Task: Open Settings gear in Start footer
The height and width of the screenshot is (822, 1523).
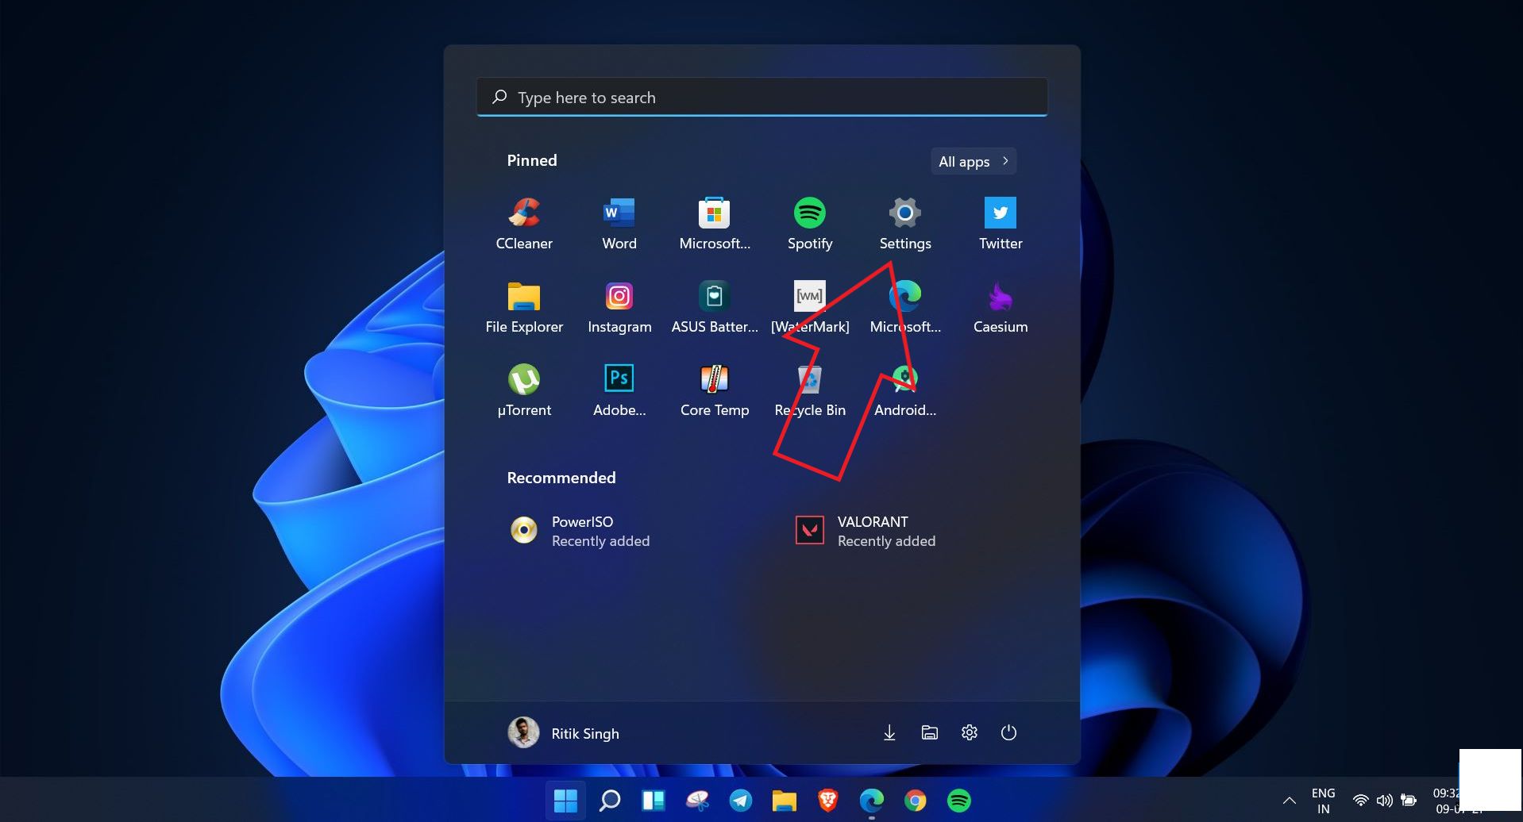Action: tap(969, 732)
